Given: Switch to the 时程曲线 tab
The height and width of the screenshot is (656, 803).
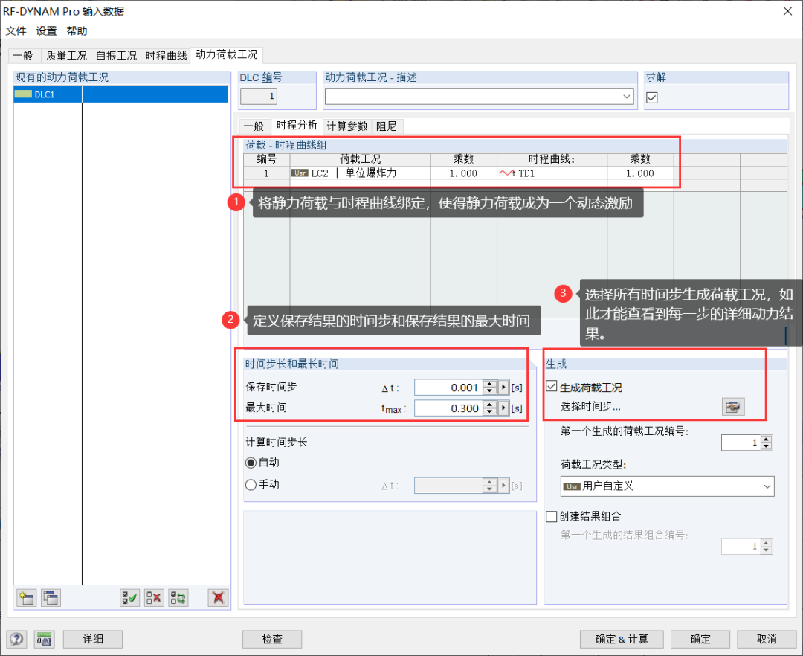Looking at the screenshot, I should pyautogui.click(x=166, y=55).
